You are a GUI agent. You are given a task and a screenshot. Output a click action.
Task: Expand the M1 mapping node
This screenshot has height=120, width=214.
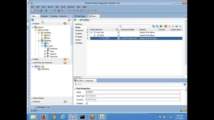tap(42, 43)
